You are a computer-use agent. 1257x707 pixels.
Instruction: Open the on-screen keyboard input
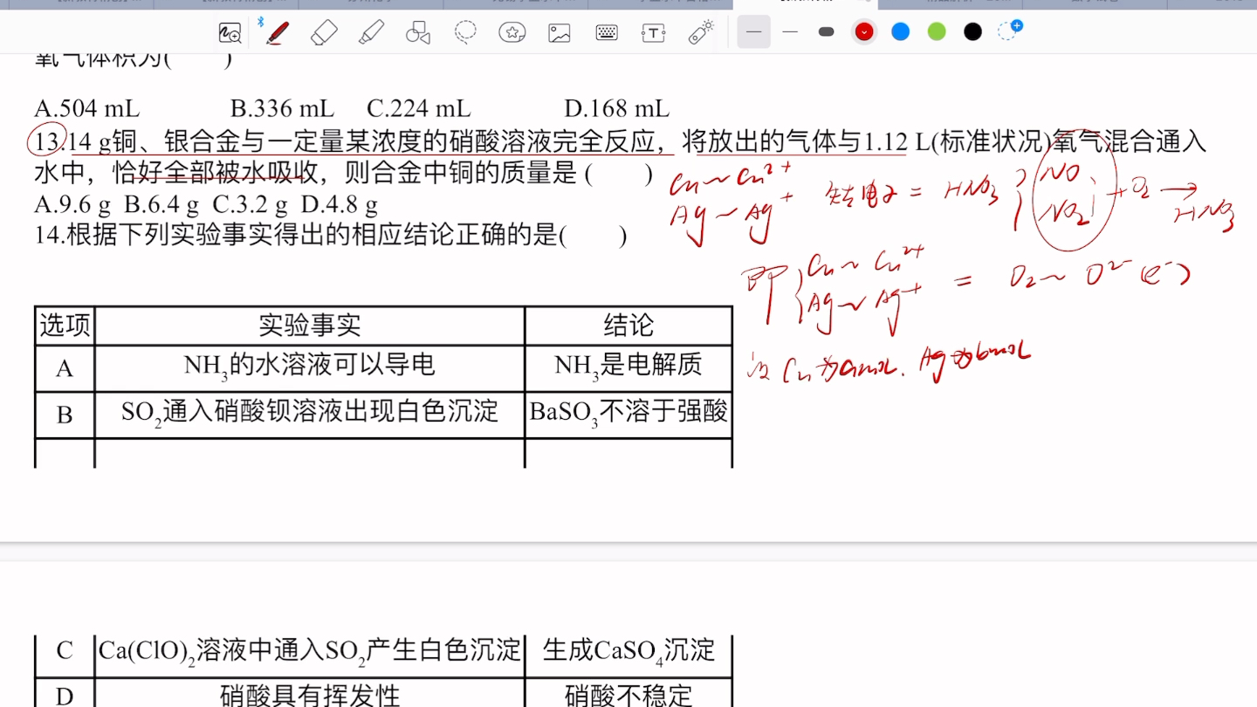(607, 31)
